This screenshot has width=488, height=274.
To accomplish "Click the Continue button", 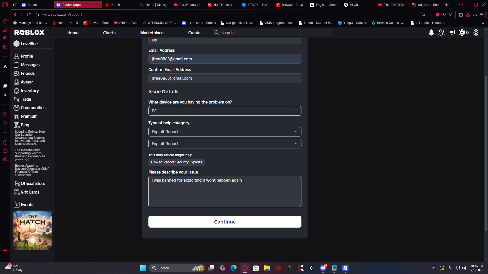I will (x=225, y=222).
